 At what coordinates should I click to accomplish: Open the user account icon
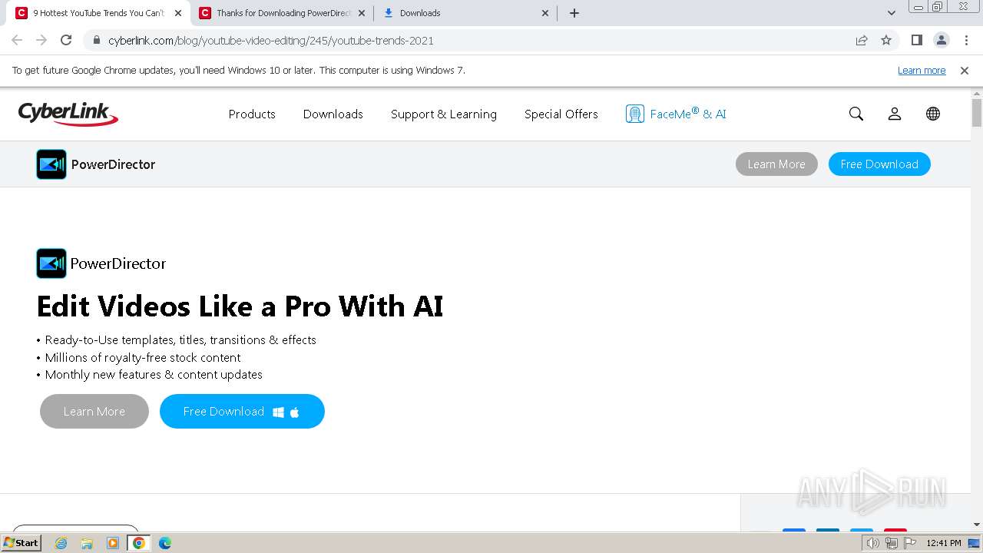tap(895, 114)
